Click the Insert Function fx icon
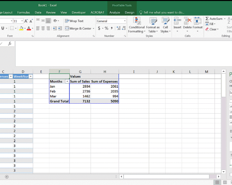The image size is (232, 185). 10,44
